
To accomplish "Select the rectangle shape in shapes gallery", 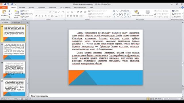I will tap(122, 11).
